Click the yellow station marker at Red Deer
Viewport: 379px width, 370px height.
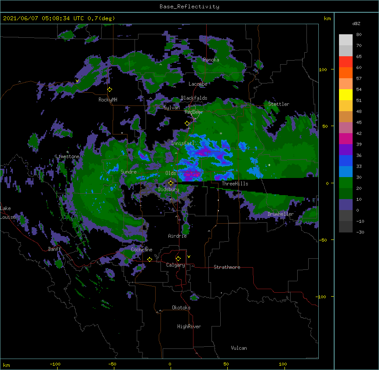click(187, 123)
